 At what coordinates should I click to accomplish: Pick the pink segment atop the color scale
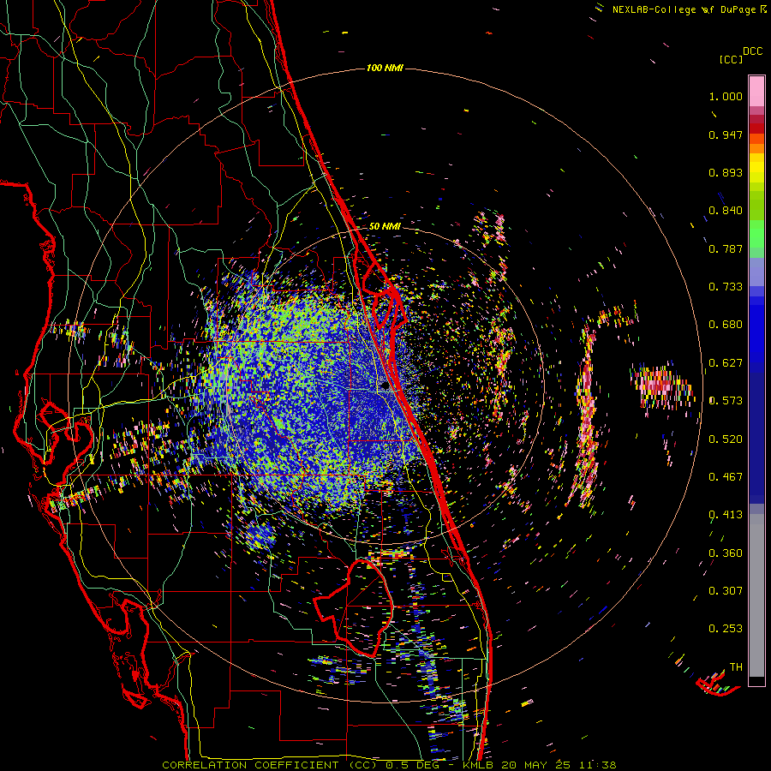(756, 92)
